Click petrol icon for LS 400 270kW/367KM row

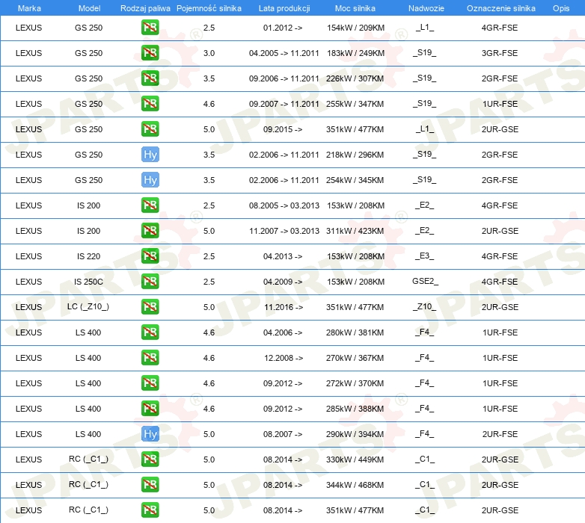(150, 358)
